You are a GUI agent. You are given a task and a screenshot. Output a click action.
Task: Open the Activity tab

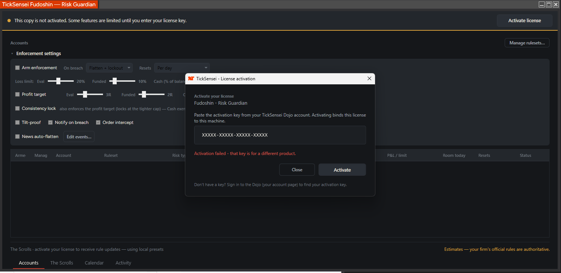pos(123,263)
